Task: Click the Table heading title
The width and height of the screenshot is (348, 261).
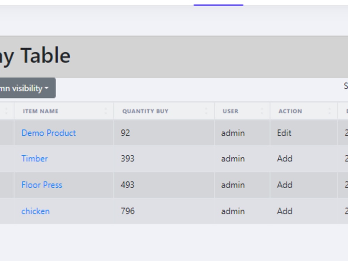Action: (35, 56)
